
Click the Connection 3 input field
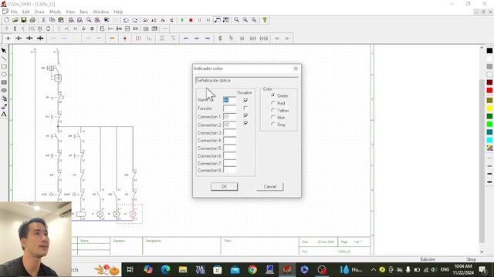tap(229, 133)
